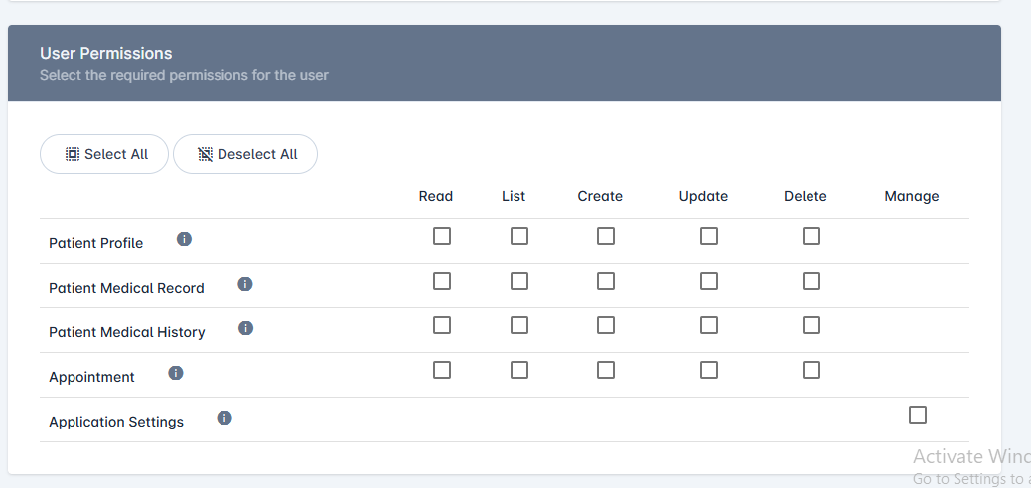Viewport: 1031px width, 488px height.
Task: Toggle Create for Patient Medical History
Action: 606,325
